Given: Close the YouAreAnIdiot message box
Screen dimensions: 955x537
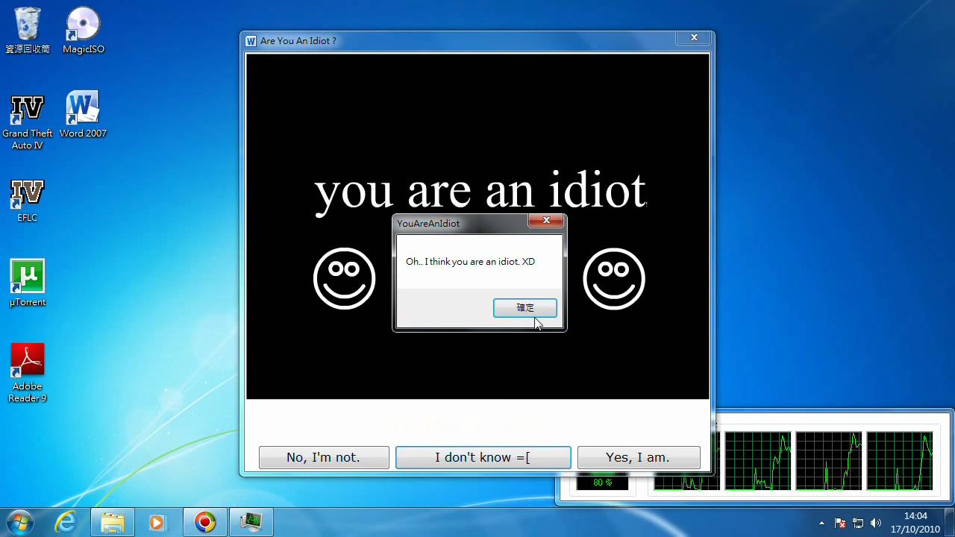Looking at the screenshot, I should pos(546,220).
